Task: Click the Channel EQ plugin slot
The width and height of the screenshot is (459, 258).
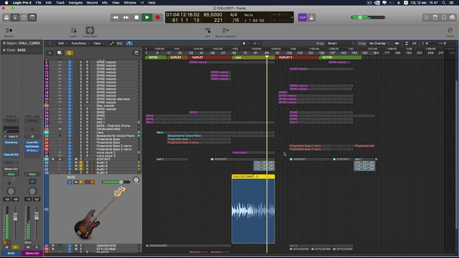Action: click(x=11, y=155)
